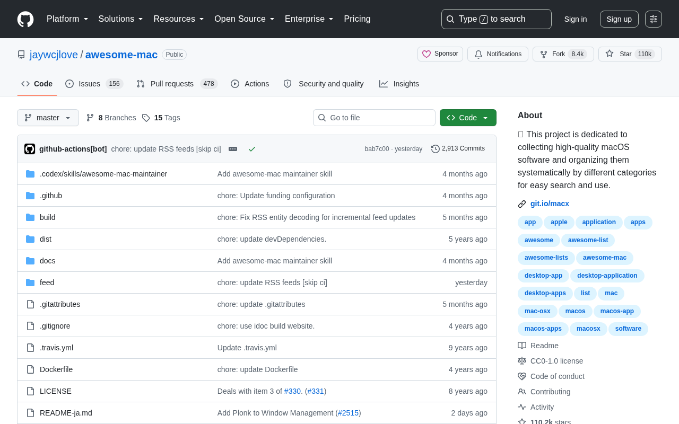The height and width of the screenshot is (424, 679).
Task: Click commit message 'chore: use idoc build website.'
Action: click(x=266, y=326)
